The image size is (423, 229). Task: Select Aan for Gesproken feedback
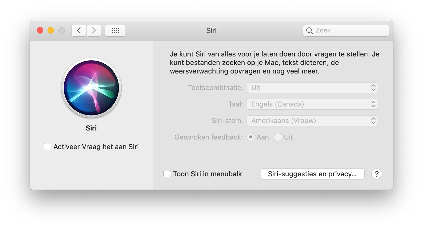click(x=250, y=137)
